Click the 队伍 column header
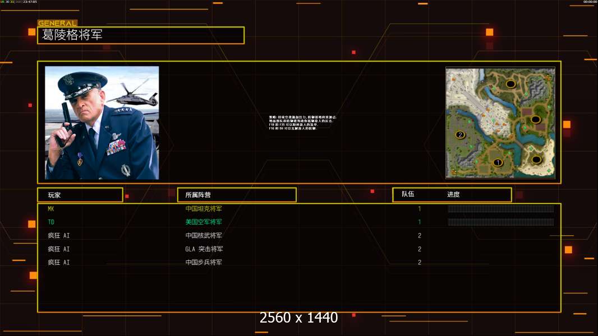This screenshot has height=336, width=598. [x=408, y=194]
